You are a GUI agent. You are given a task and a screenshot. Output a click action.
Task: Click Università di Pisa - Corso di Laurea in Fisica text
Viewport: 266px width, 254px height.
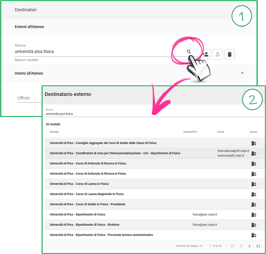coord(79,184)
